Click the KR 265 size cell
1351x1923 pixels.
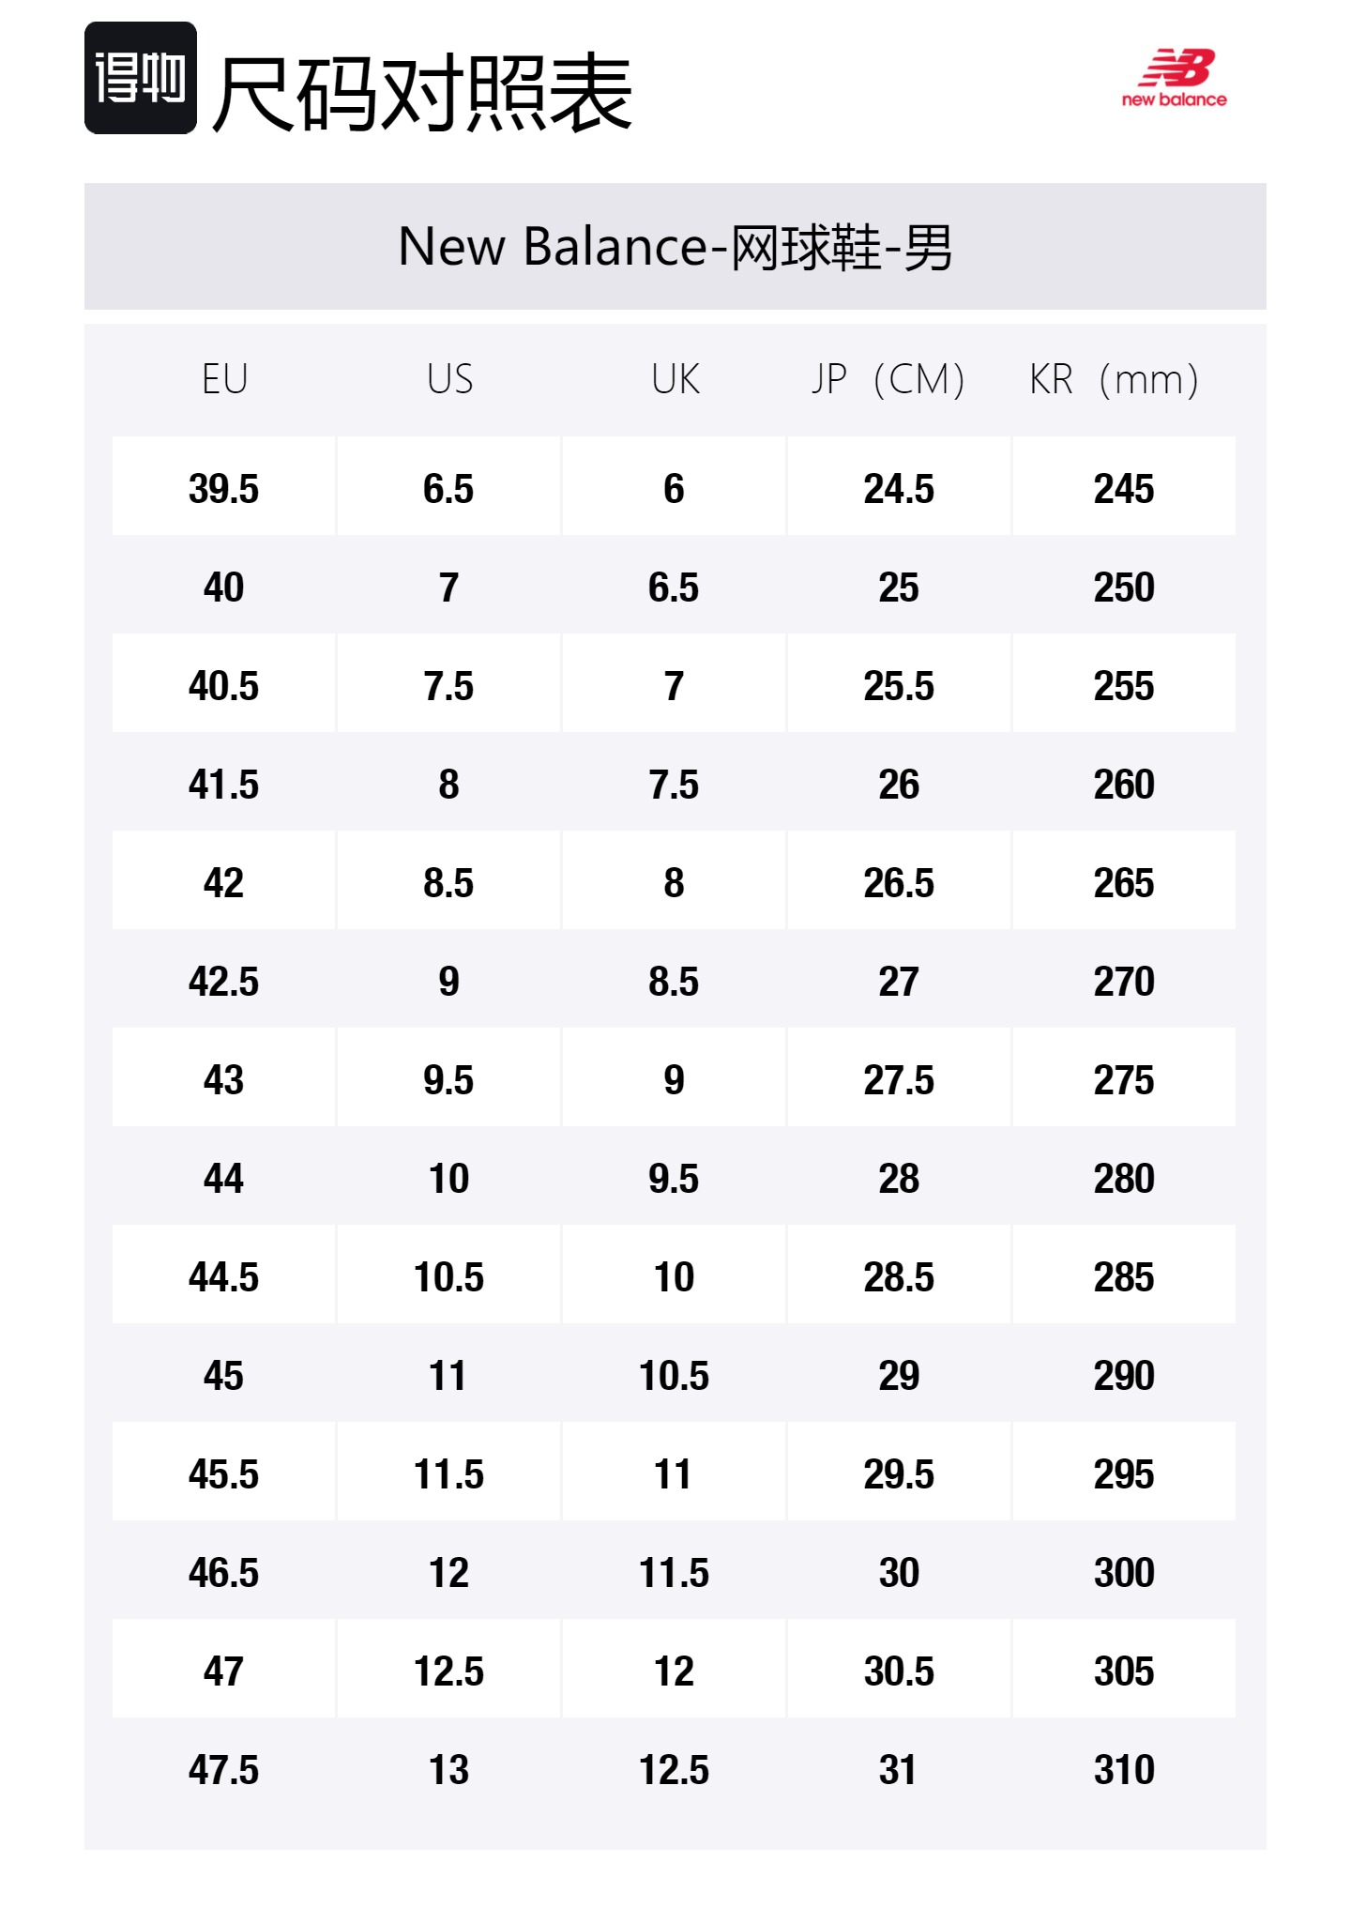[x=1124, y=883]
